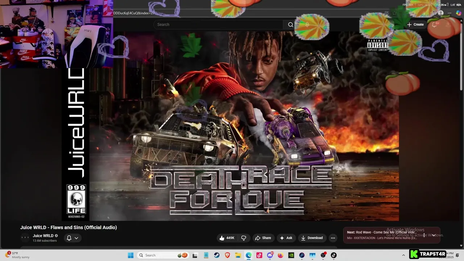Image resolution: width=464 pixels, height=261 pixels.
Task: Open Copilot icon in browser toolbar
Action: (x=459, y=13)
